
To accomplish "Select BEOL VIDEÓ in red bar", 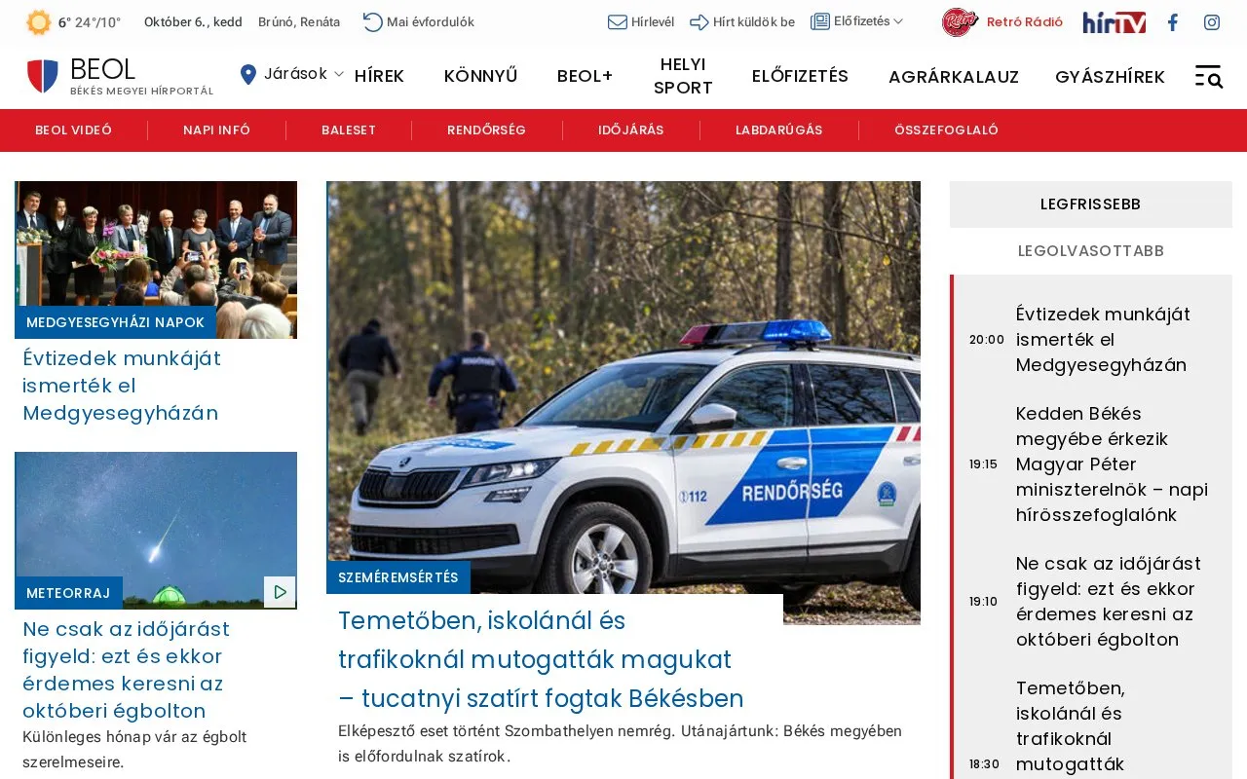I will 74,130.
